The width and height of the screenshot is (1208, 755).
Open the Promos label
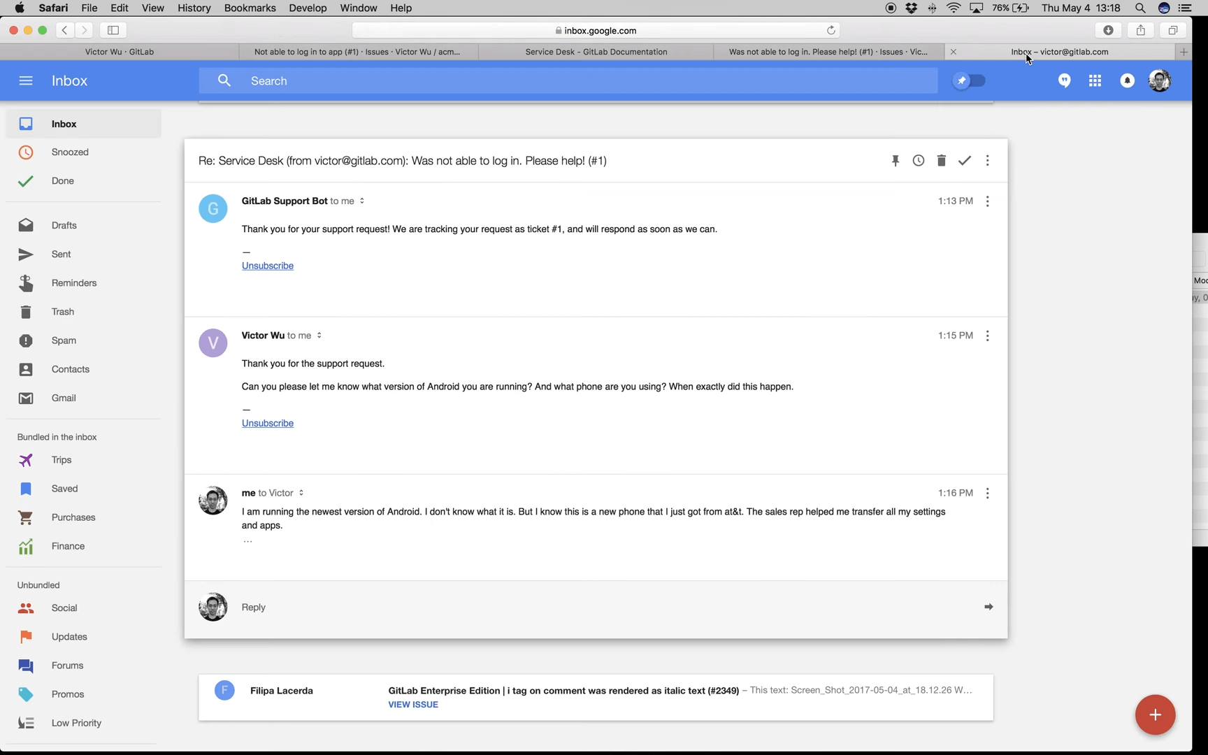[x=84, y=694]
